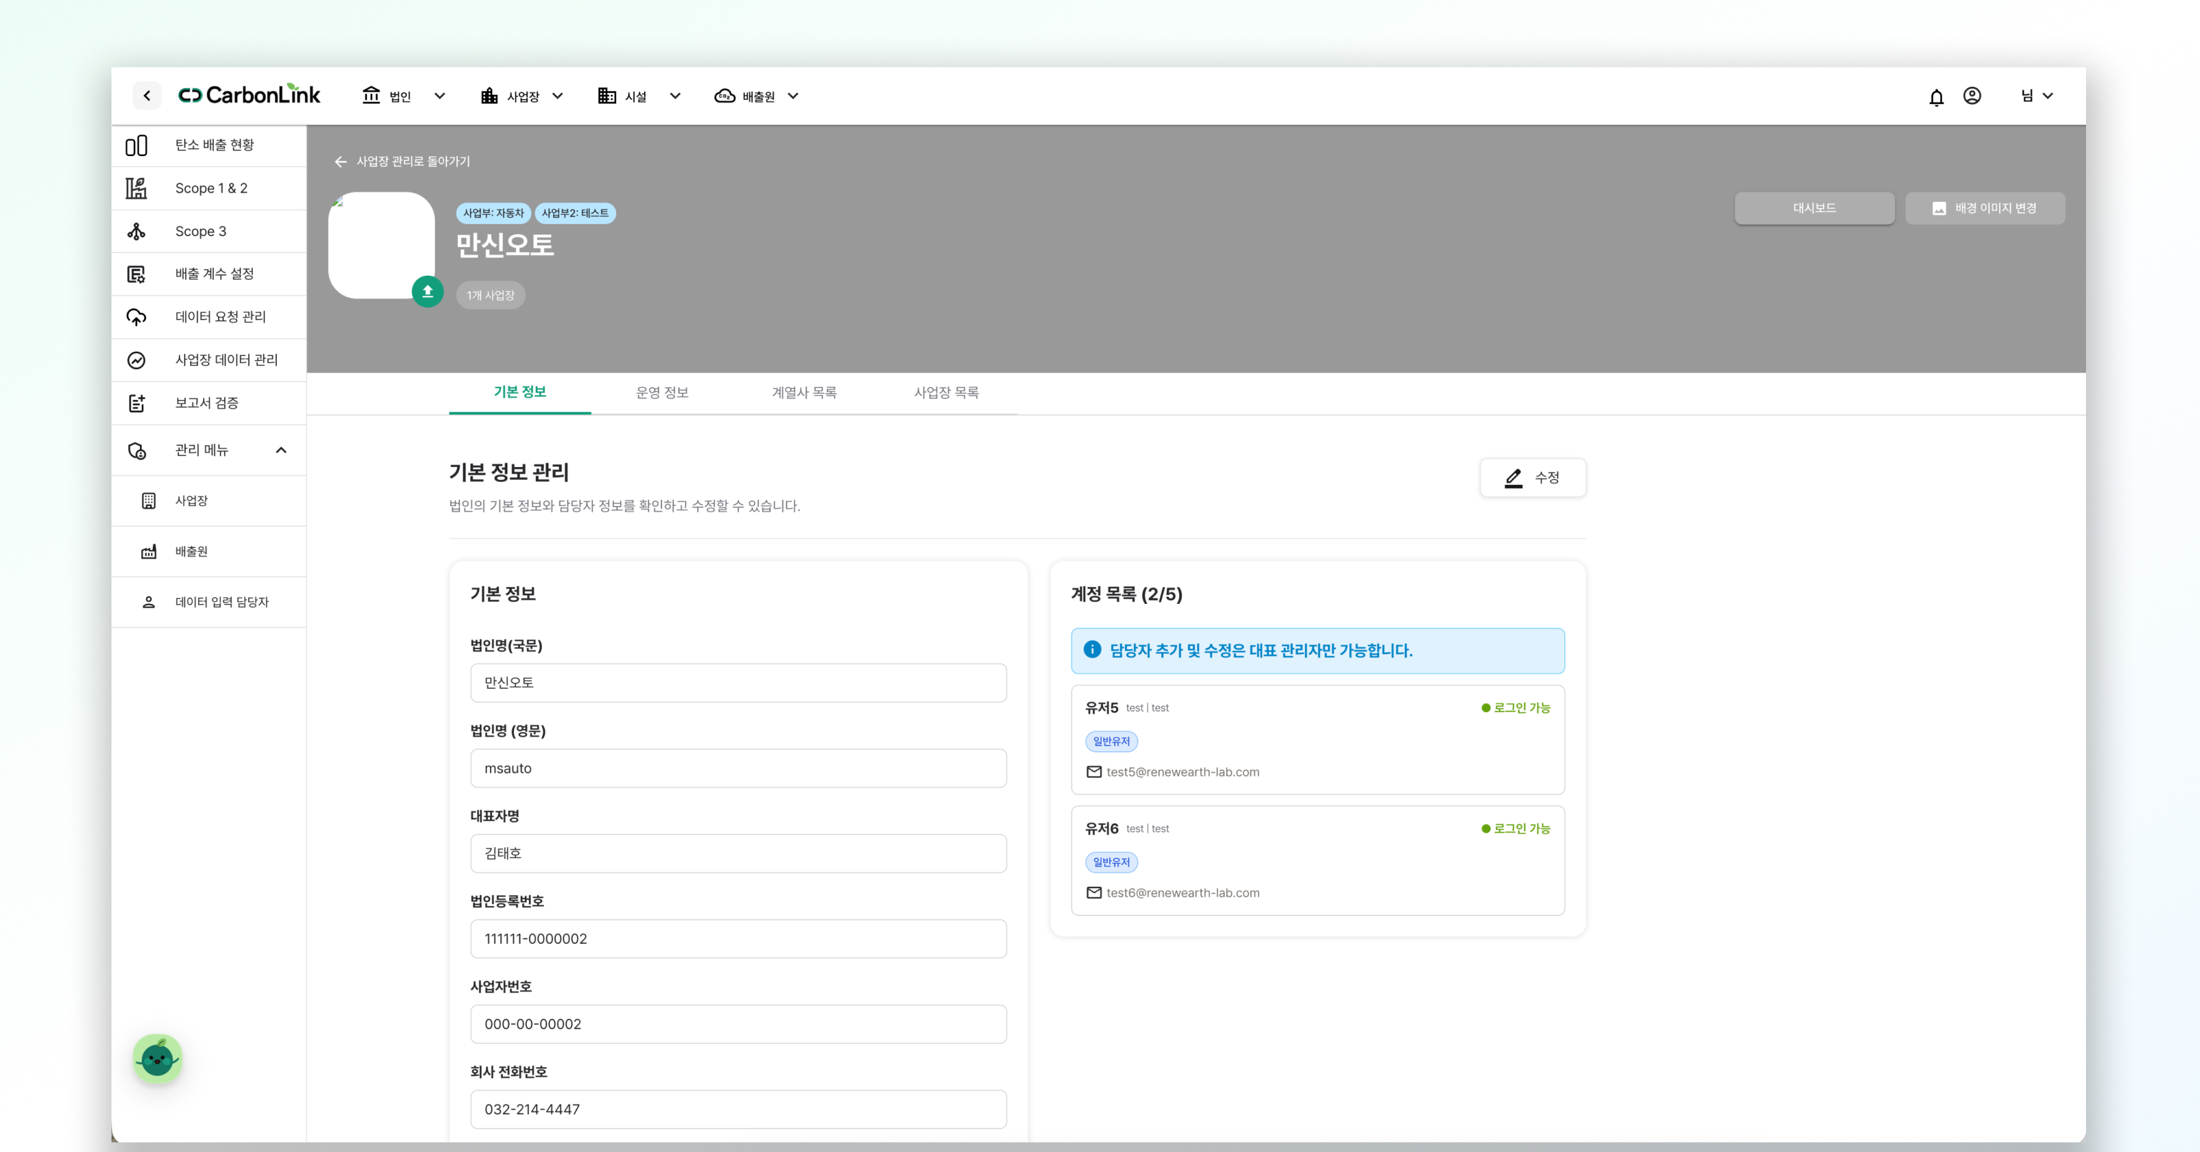
Task: Click 관리 메뉴 gear icon
Action: tap(137, 450)
